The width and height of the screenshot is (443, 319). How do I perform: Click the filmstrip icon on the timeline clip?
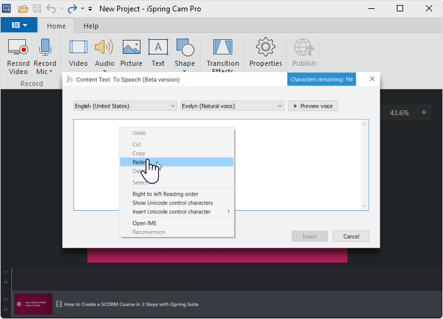point(59,304)
